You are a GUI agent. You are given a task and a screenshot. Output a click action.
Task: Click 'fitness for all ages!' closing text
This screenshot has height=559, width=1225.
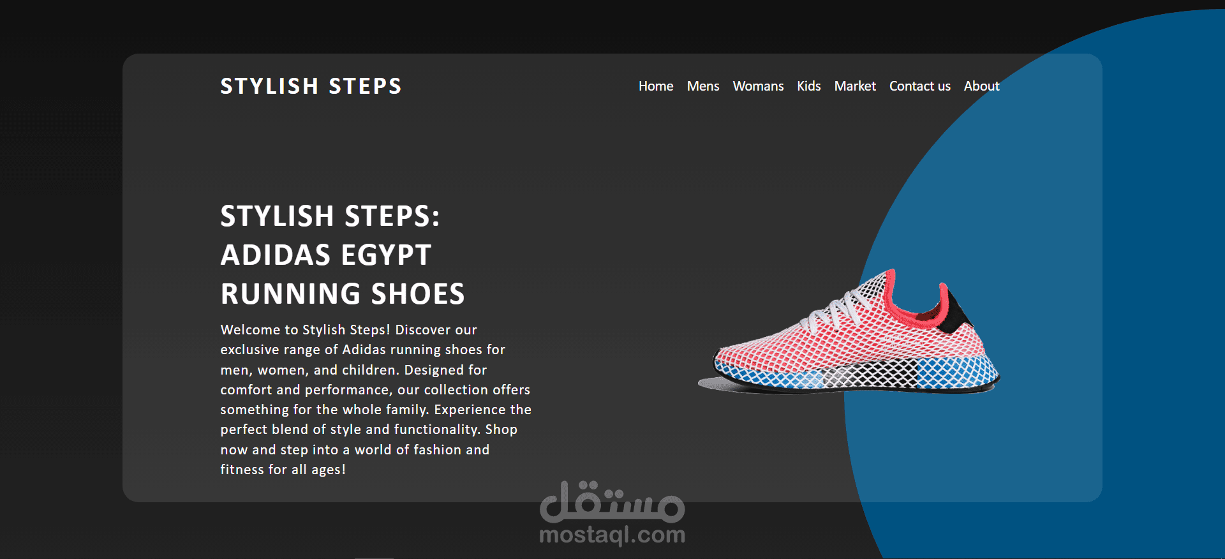coord(283,470)
